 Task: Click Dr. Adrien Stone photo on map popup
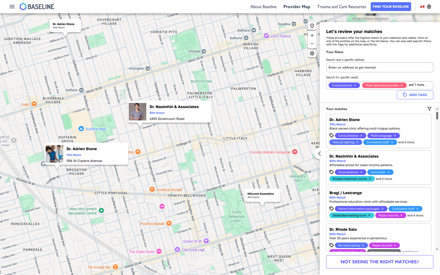54,154
